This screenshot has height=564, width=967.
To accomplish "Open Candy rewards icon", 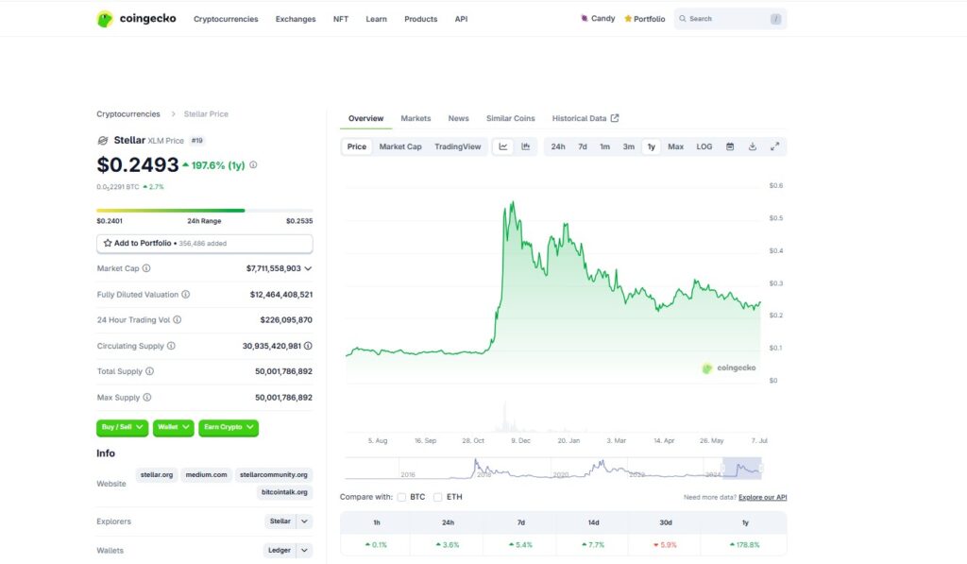I will [x=584, y=19].
